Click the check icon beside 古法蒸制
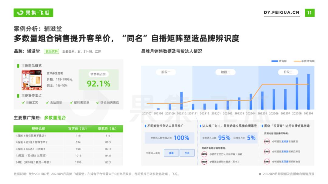328x184 pixels. click(x=47, y=103)
